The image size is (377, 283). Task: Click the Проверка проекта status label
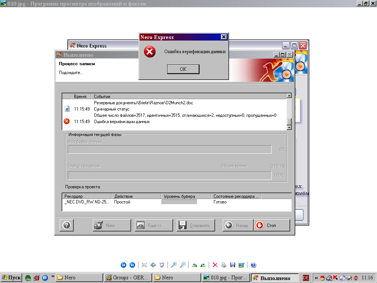click(x=82, y=187)
